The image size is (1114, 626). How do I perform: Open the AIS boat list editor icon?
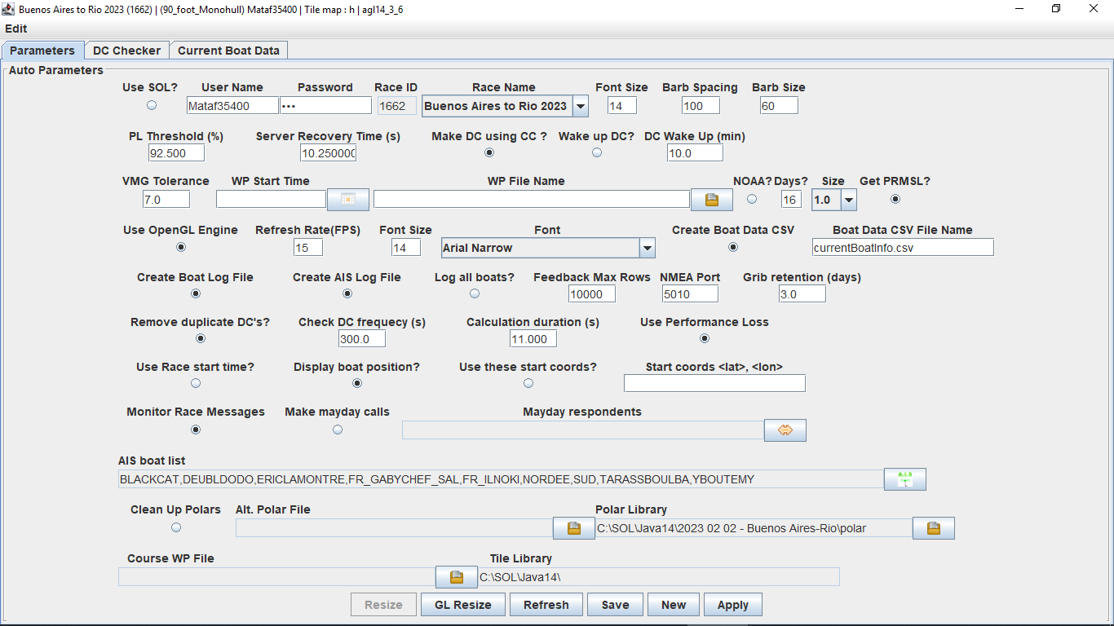pyautogui.click(x=904, y=479)
